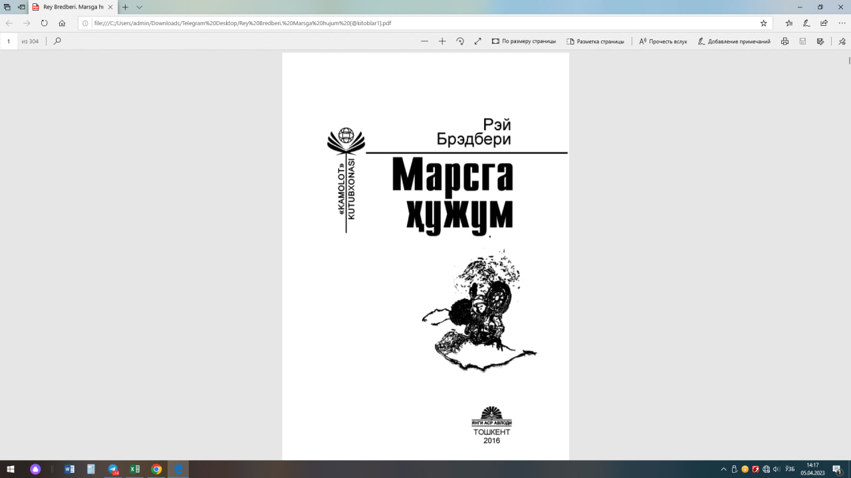Select the Rey Bredberi. Marsga tab

pos(73,7)
